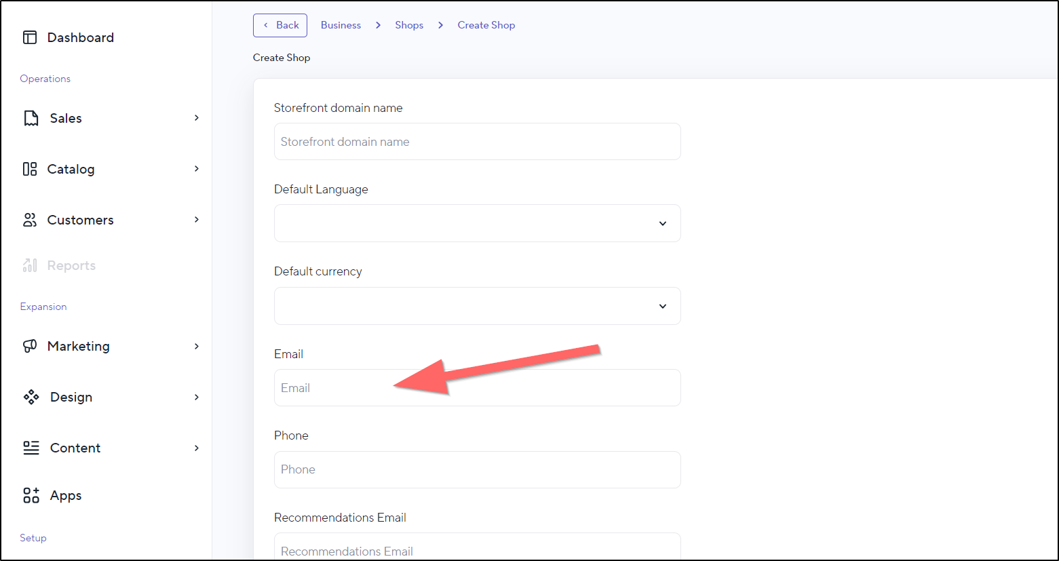Open the Shops breadcrumb link
Image resolution: width=1059 pixels, height=561 pixels.
tap(409, 25)
